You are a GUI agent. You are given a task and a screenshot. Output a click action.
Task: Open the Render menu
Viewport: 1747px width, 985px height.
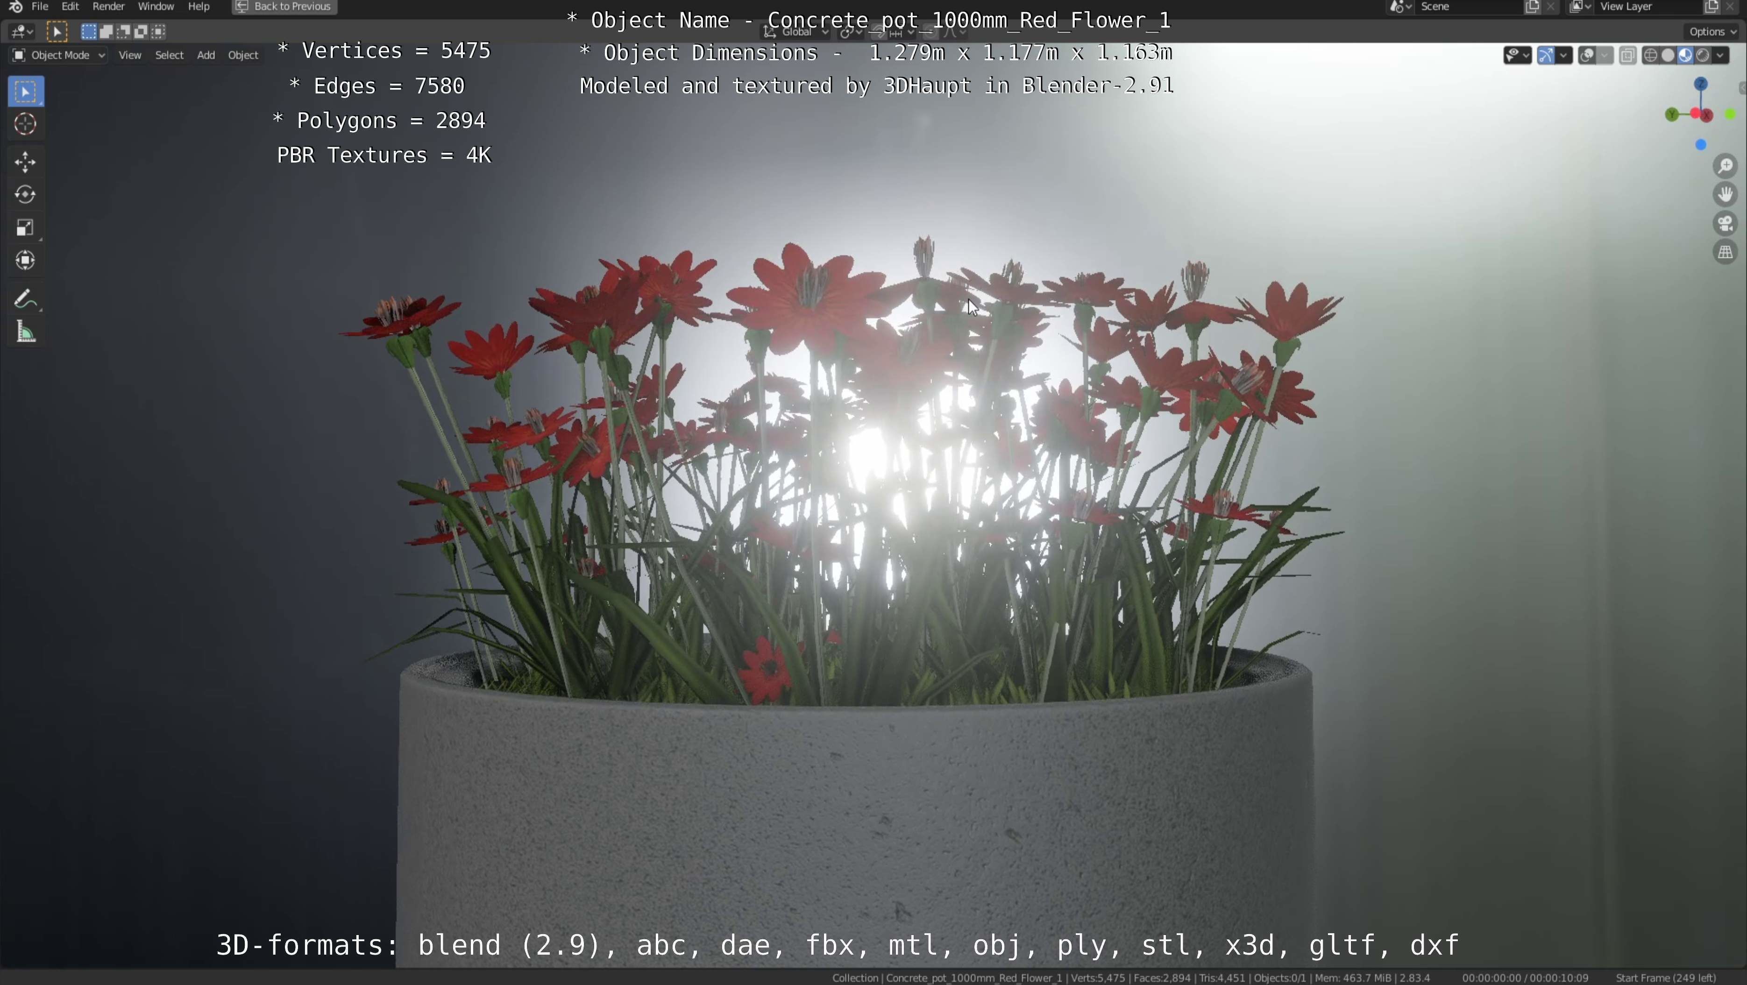(x=108, y=7)
